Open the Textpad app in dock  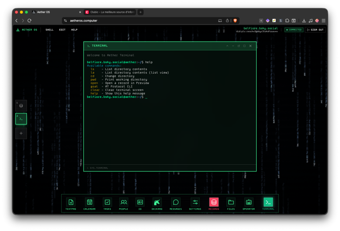(71, 204)
